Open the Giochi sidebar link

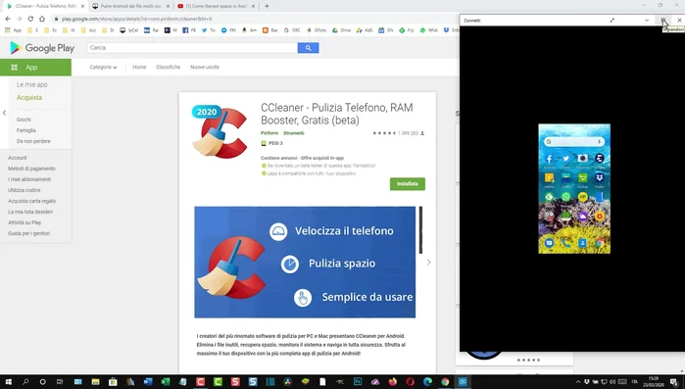tap(24, 120)
